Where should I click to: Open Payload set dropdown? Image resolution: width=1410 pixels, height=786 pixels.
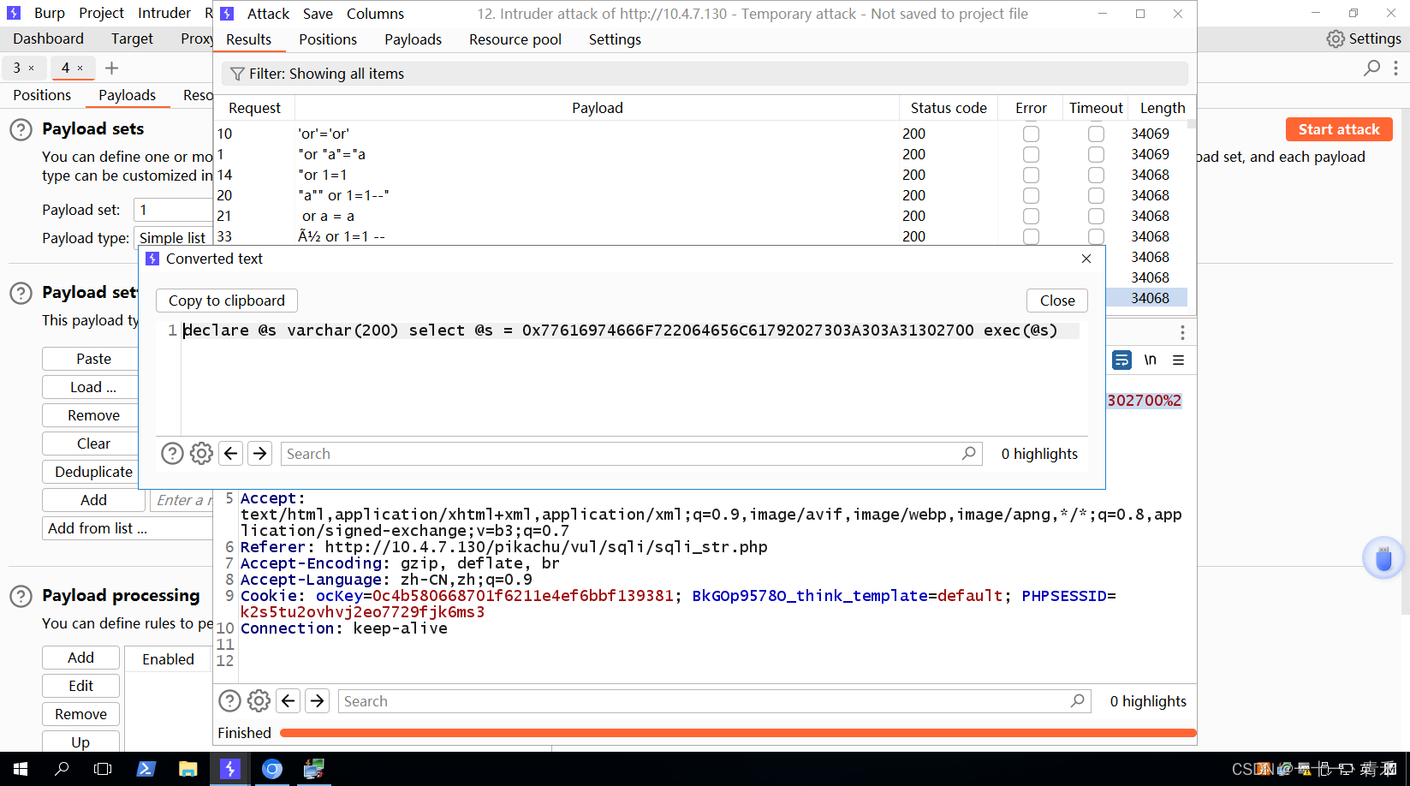point(173,210)
